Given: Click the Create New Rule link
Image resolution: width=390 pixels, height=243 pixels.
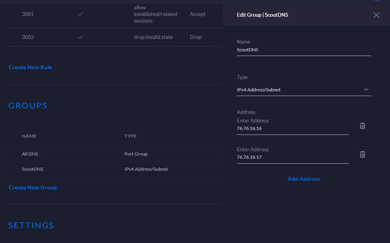Looking at the screenshot, I should pos(30,67).
